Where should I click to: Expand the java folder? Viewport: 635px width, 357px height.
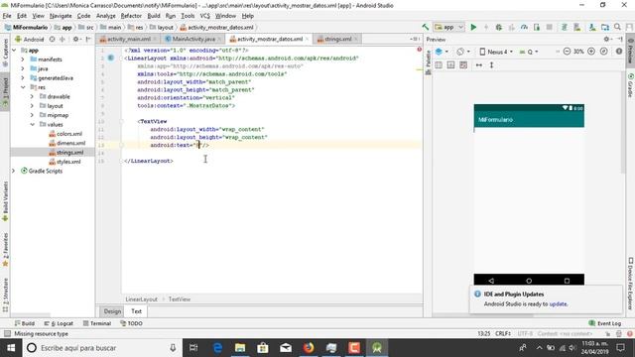[23, 68]
